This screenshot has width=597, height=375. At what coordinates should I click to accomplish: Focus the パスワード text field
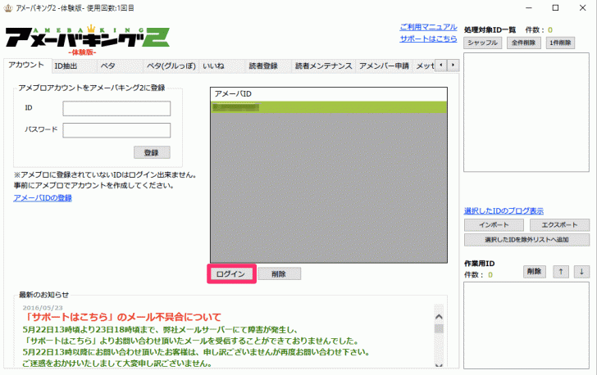pyautogui.click(x=116, y=130)
